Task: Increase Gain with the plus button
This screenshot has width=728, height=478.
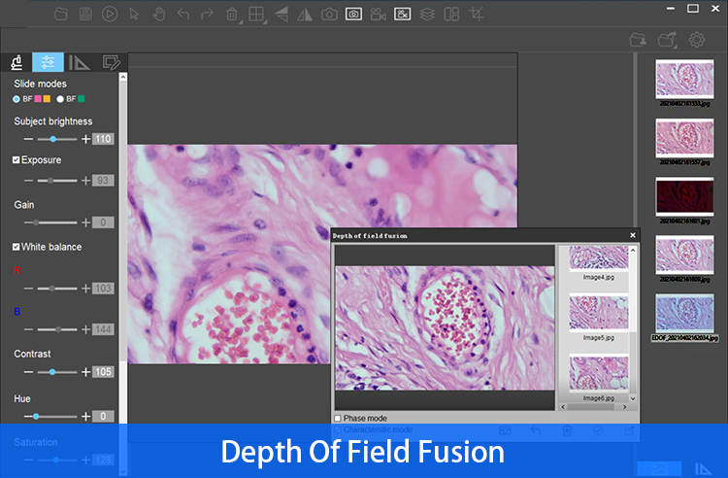Action: tap(85, 222)
